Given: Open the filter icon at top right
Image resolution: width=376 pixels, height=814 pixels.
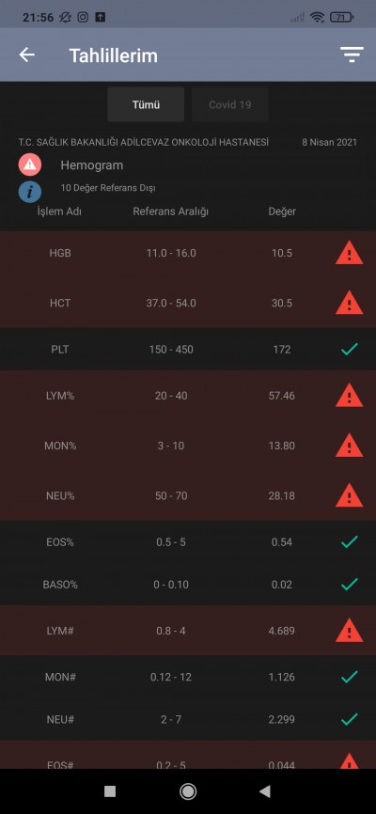Looking at the screenshot, I should click(x=352, y=55).
